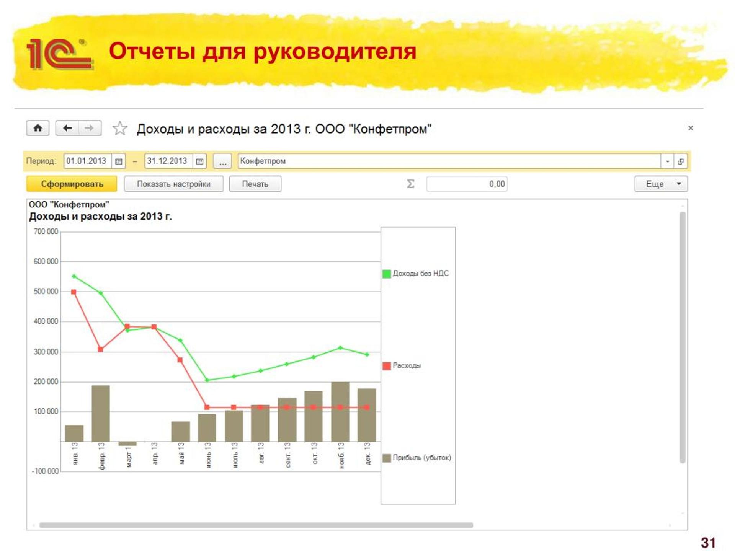Open the organization record icon
The image size is (735, 551).
point(680,161)
